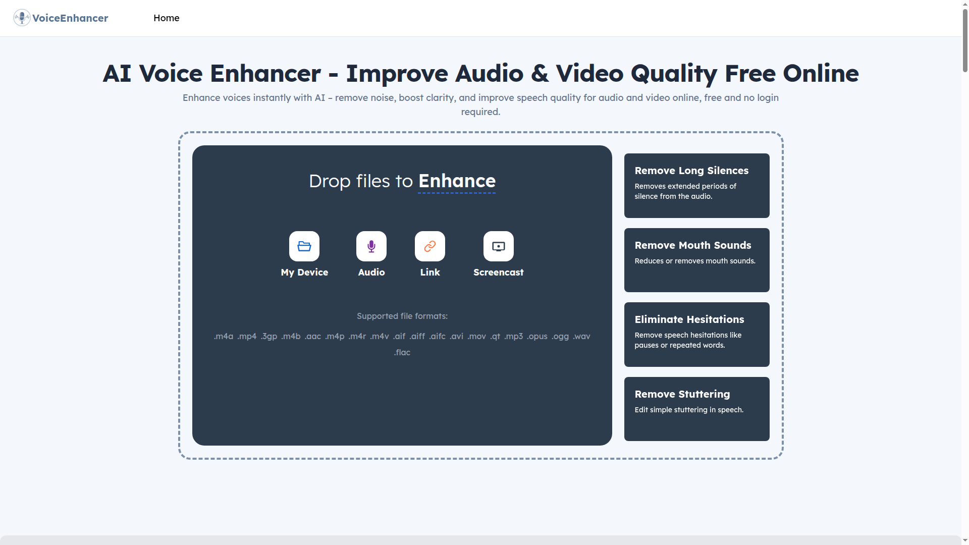Screen dimensions: 969x545
Task: Click the .flac format text
Action: [x=402, y=352]
